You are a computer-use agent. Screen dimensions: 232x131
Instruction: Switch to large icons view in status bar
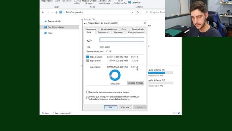click(179, 113)
